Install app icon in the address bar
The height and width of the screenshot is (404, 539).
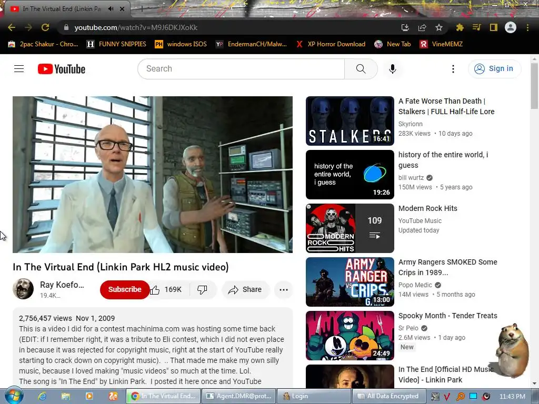(405, 27)
